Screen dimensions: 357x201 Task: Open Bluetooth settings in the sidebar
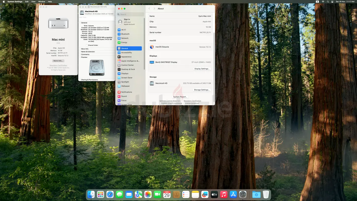click(130, 34)
